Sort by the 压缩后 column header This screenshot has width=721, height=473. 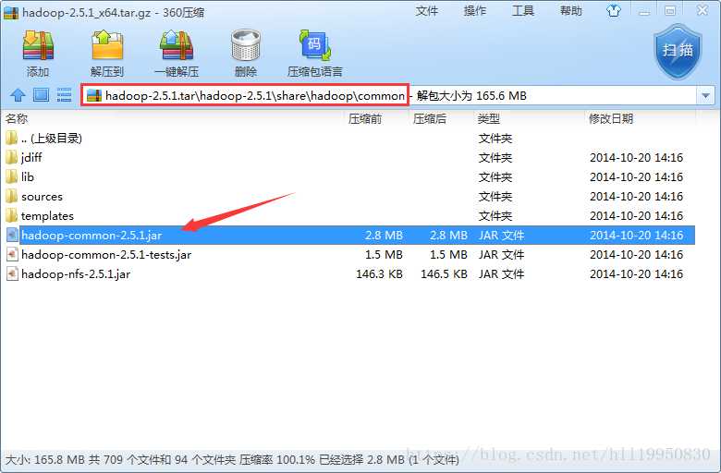(430, 119)
